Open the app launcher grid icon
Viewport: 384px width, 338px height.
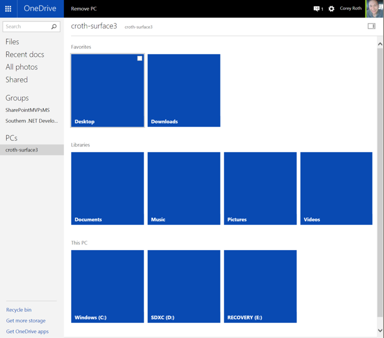pyautogui.click(x=8, y=9)
